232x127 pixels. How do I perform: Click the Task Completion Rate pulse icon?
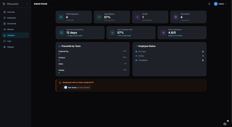tap(113, 33)
